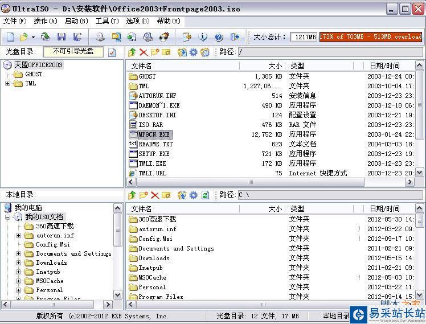Click the Save floppy disk icon
The height and width of the screenshot is (324, 426).
point(62,36)
